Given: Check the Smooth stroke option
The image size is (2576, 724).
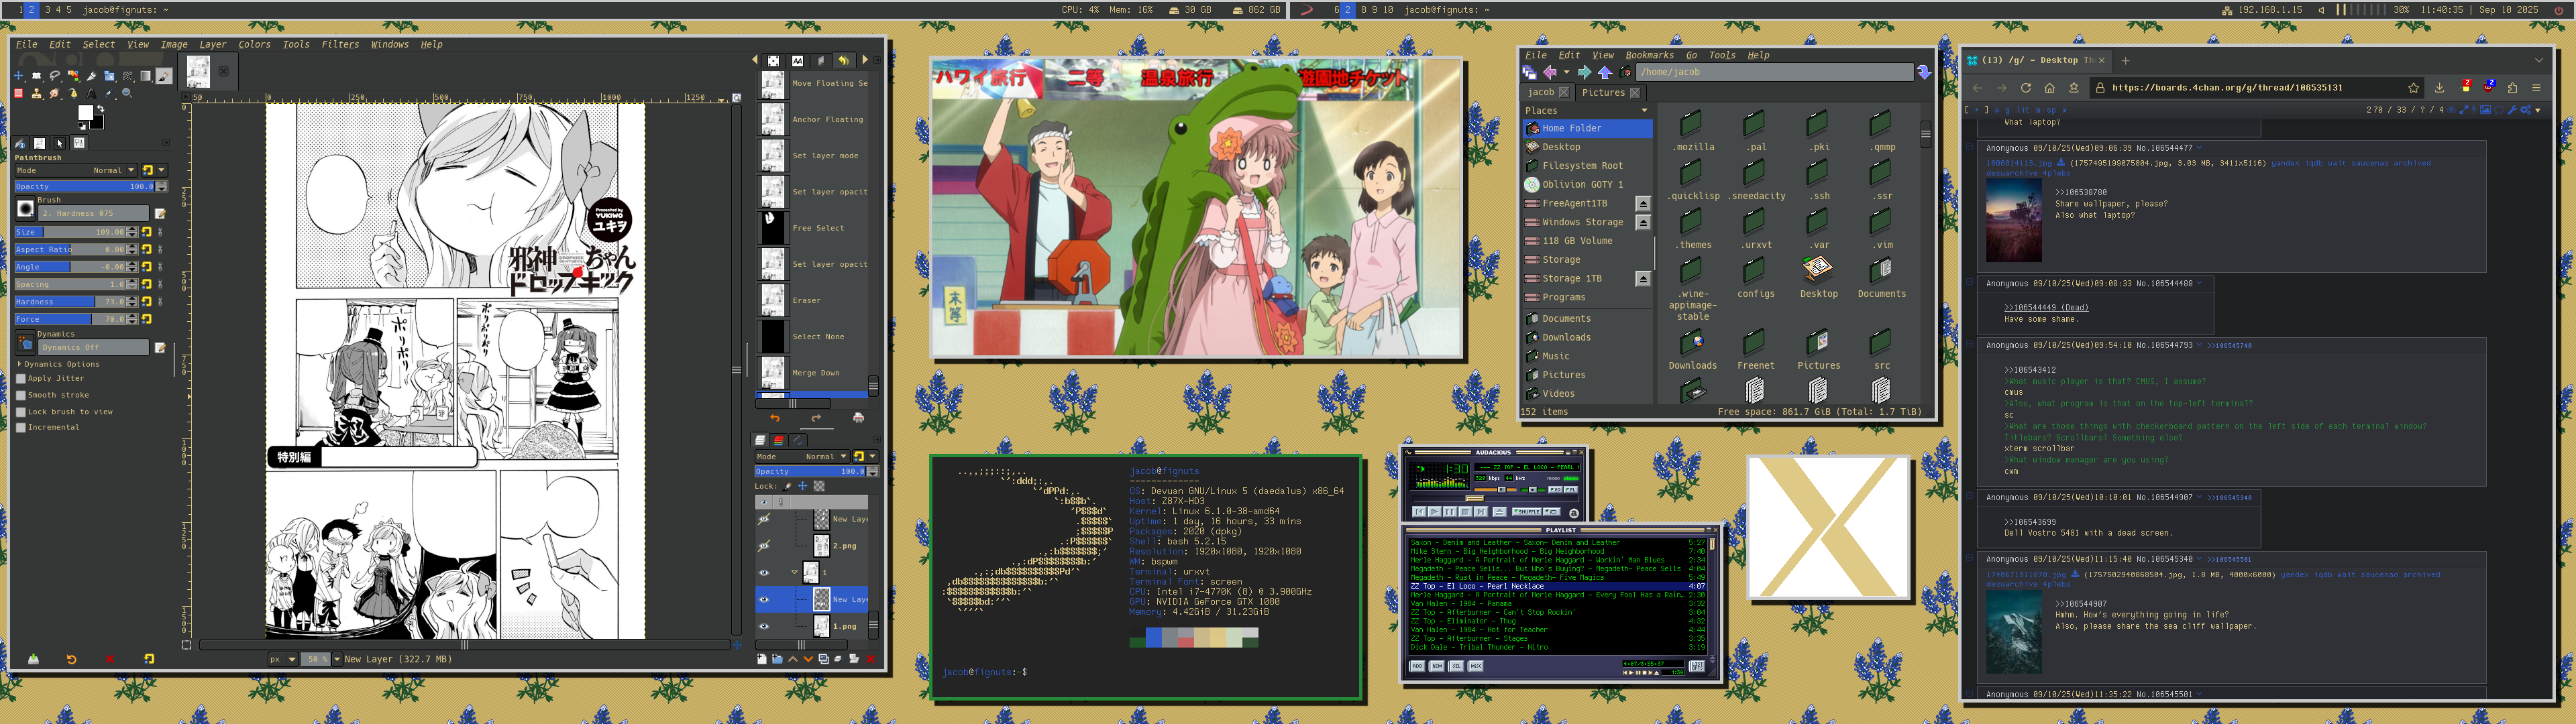Looking at the screenshot, I should click(21, 395).
